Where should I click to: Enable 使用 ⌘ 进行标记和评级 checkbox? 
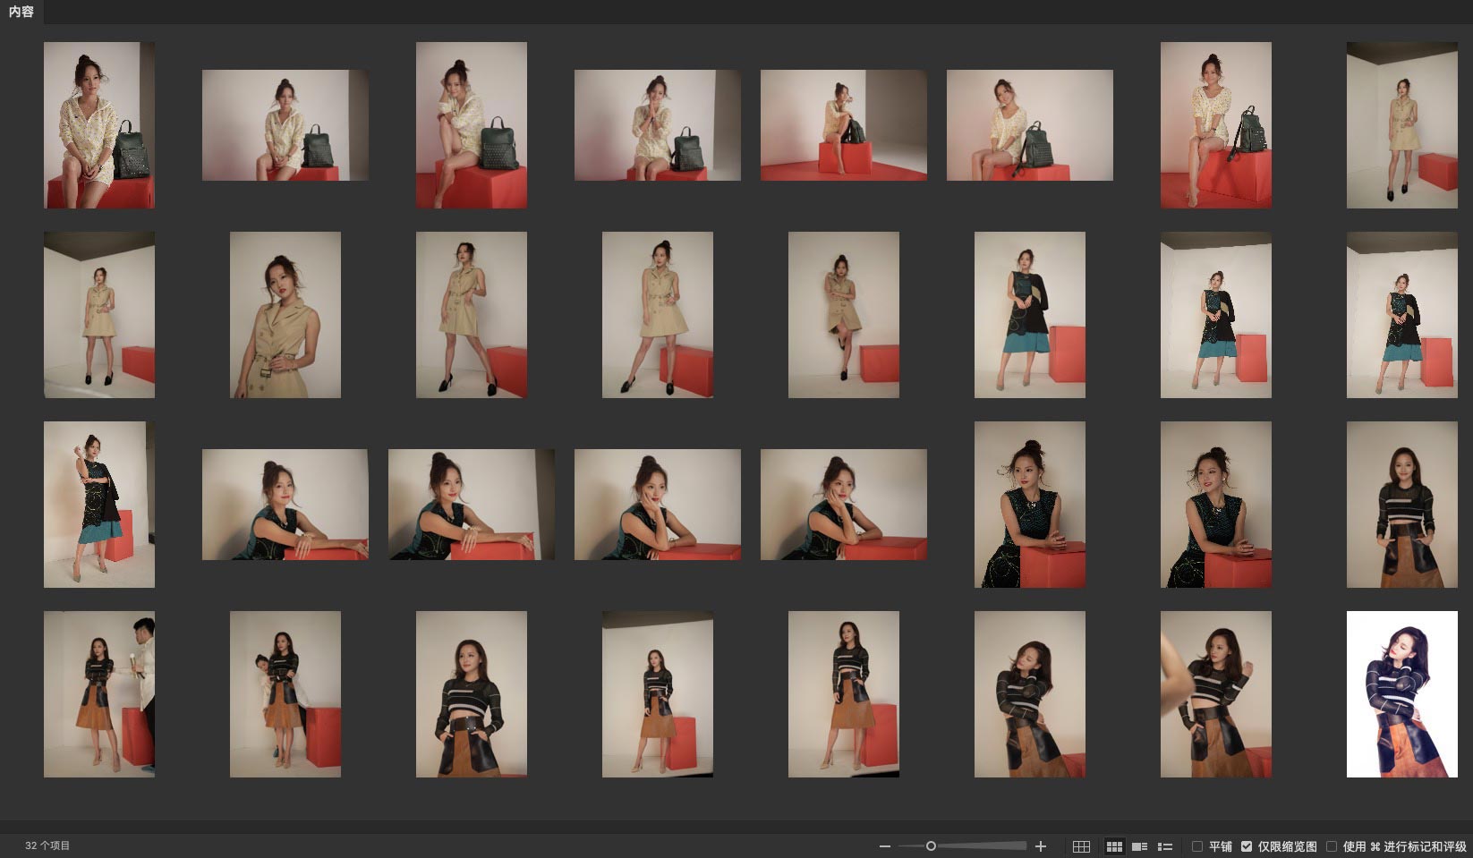pyautogui.click(x=1332, y=846)
